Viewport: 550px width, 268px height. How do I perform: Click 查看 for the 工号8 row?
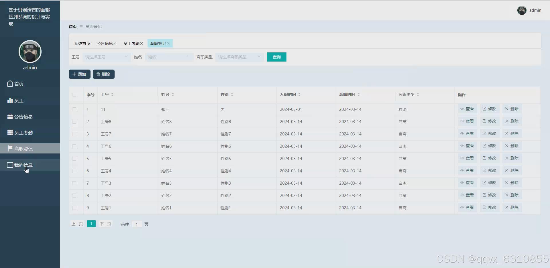[x=467, y=121]
